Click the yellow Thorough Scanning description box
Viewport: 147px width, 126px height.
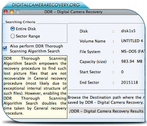(35, 87)
